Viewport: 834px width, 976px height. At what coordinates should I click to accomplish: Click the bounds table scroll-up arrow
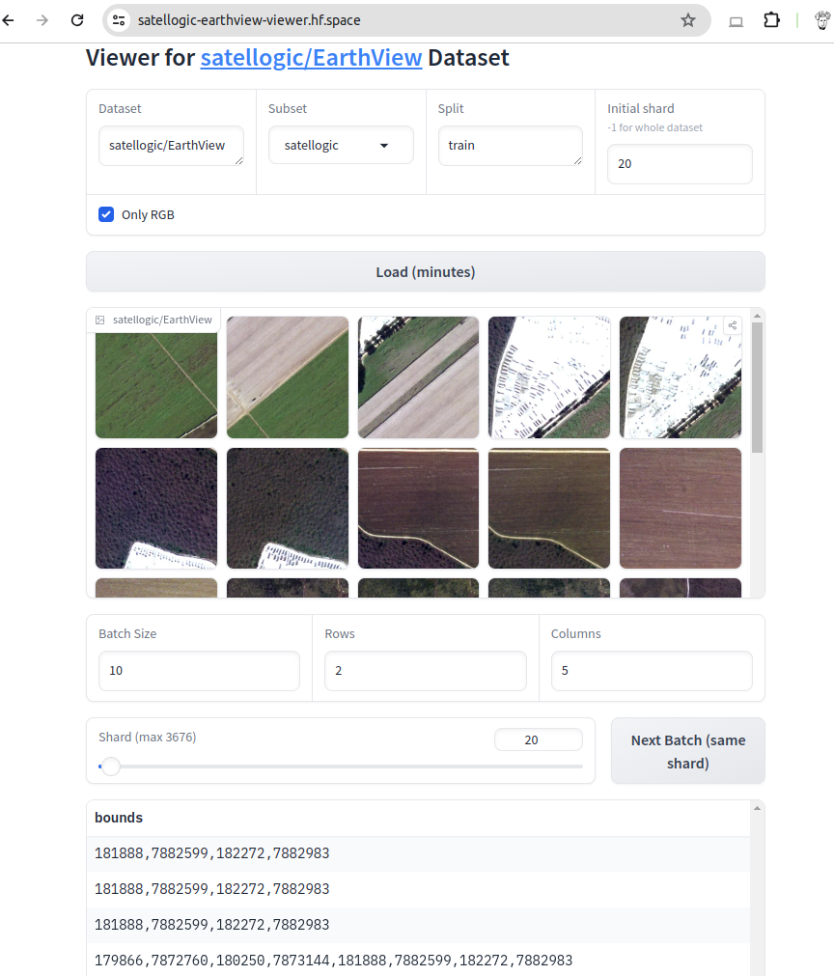click(757, 809)
